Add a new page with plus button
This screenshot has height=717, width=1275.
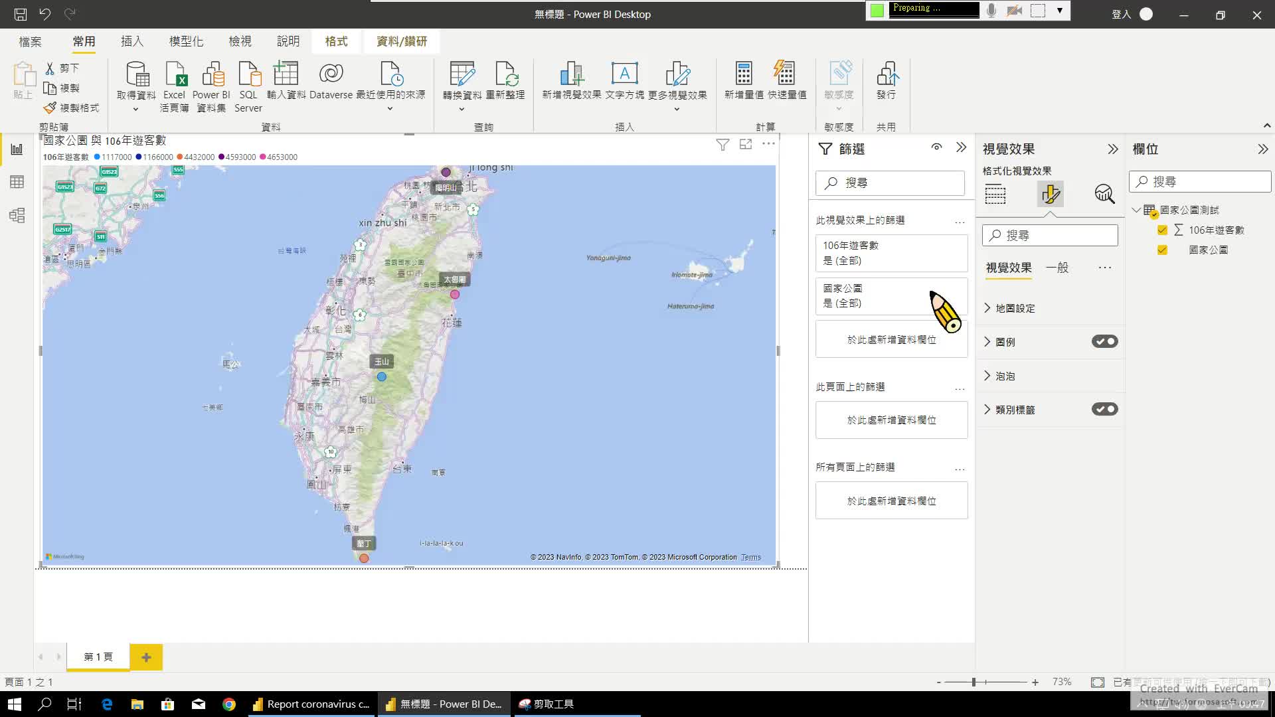(146, 657)
